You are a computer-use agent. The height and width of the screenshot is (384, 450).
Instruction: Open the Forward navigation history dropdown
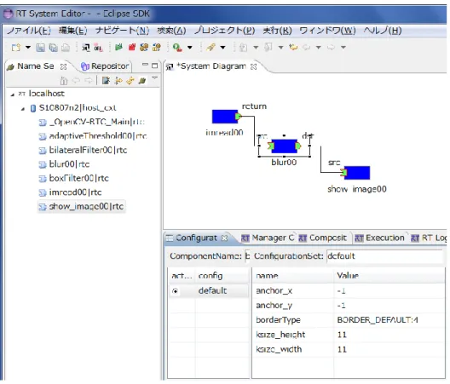coord(343,48)
